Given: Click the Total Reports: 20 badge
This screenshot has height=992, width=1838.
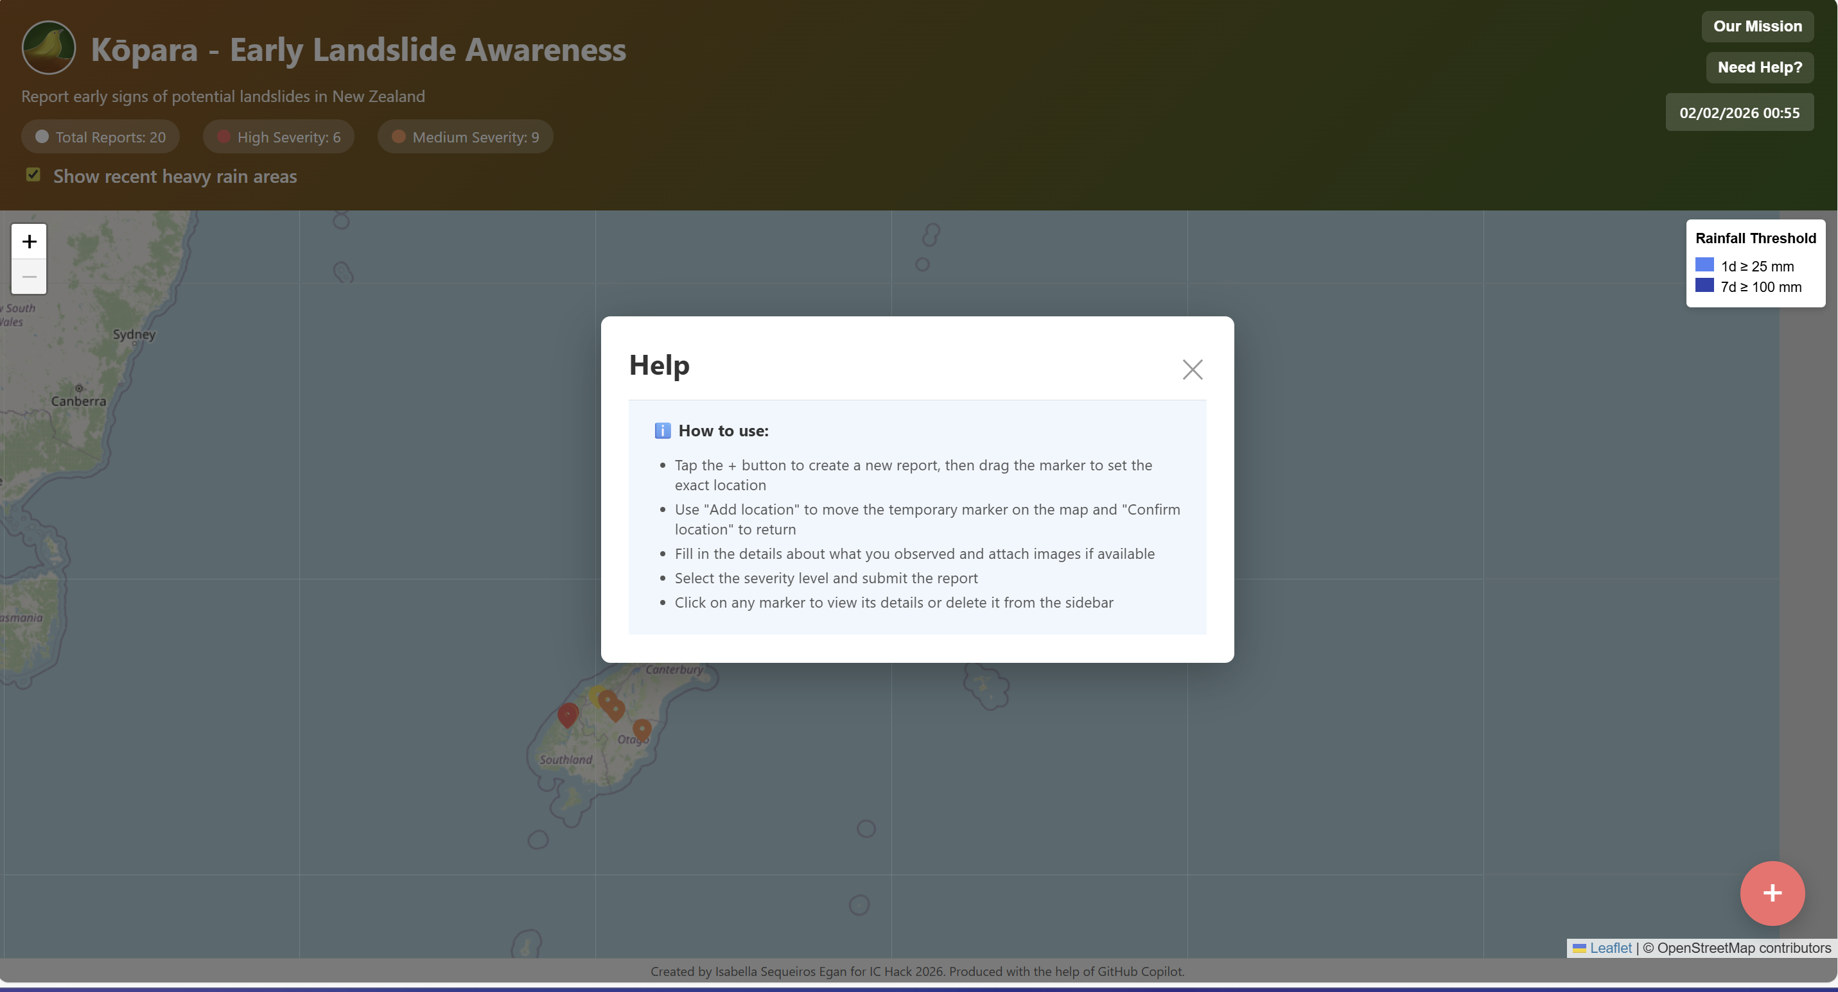Looking at the screenshot, I should click(x=100, y=137).
